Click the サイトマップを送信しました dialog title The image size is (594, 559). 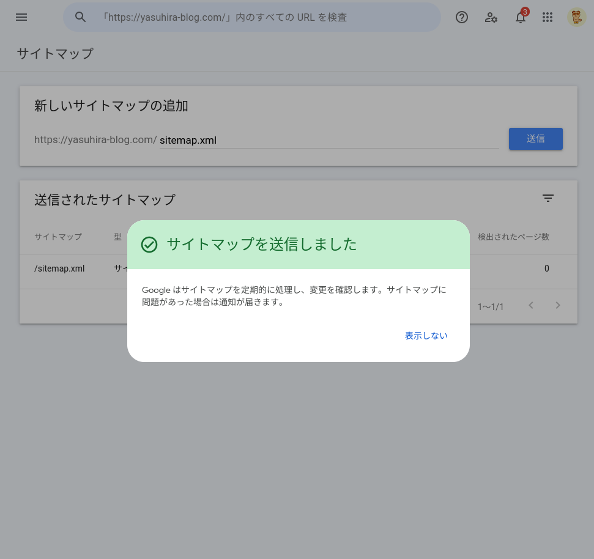pyautogui.click(x=261, y=245)
